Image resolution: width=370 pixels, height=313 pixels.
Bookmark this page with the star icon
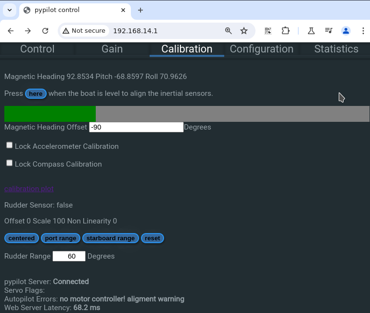[x=244, y=31]
